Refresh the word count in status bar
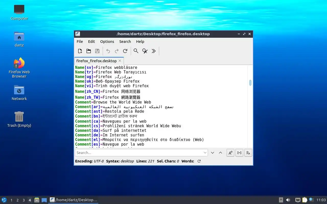Viewport: 327px width, 204px height. pos(199,161)
